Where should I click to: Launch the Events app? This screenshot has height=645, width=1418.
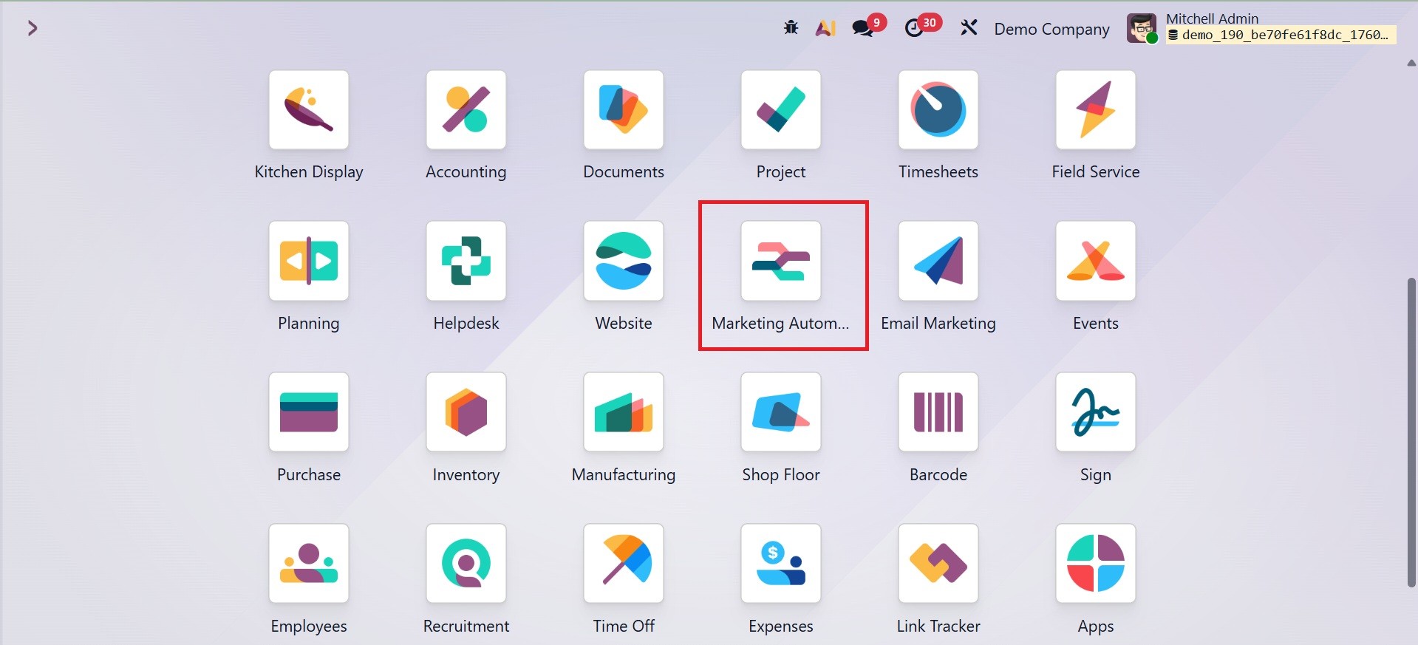point(1096,261)
